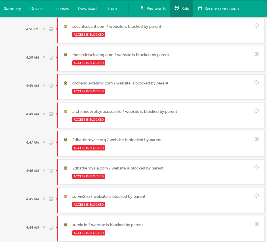This screenshot has width=267, height=242.
Task: Click category icon next to surviv.io
Action: click(x=66, y=225)
